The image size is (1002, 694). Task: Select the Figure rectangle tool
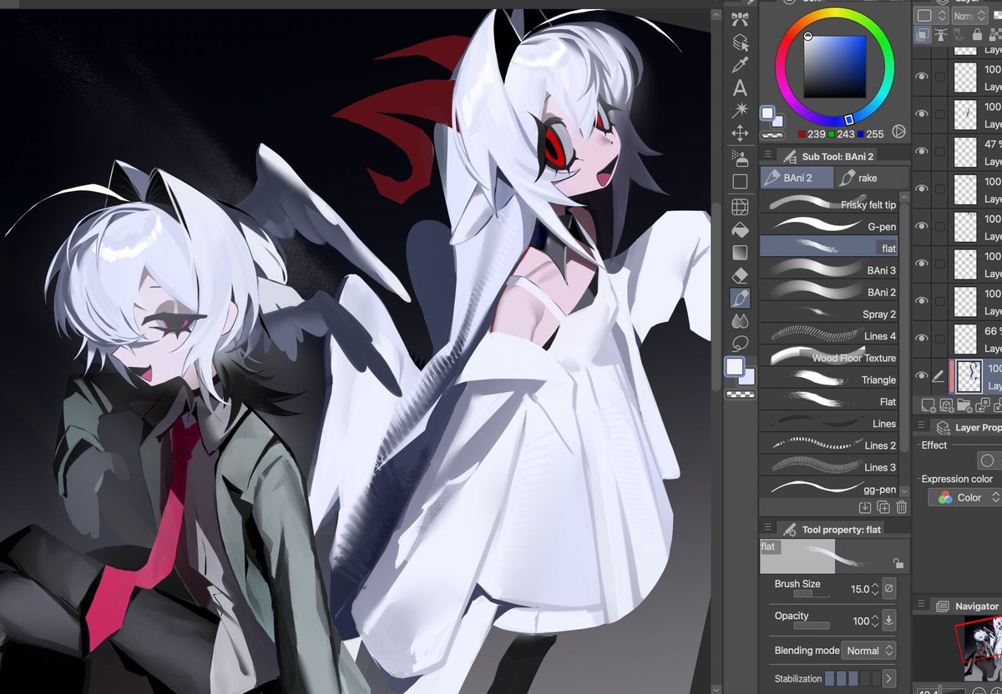(x=740, y=181)
